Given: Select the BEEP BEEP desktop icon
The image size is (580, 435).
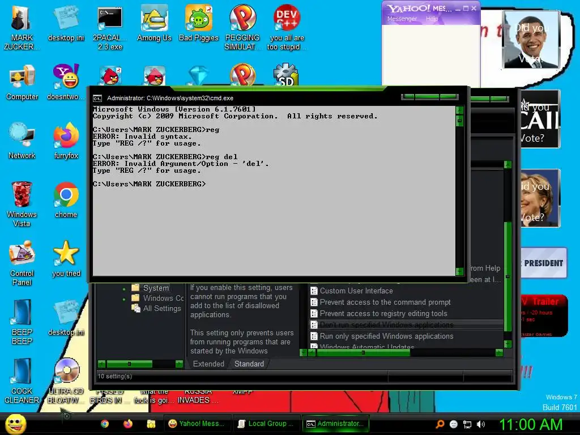Looking at the screenshot, I should click(x=22, y=322).
